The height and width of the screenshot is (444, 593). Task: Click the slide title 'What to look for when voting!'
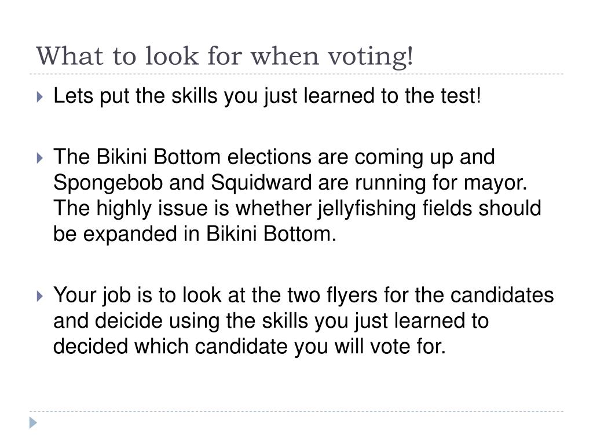pyautogui.click(x=225, y=57)
